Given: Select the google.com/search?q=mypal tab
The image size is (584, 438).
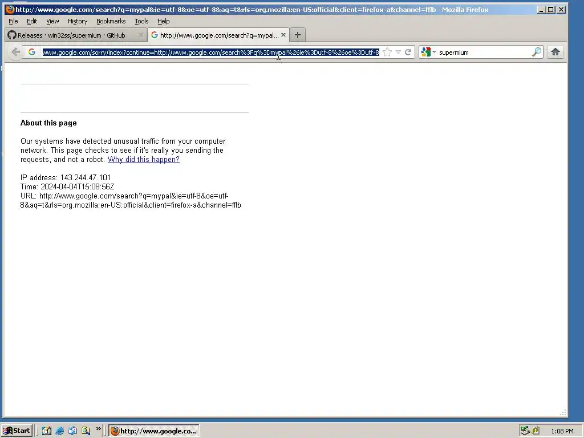Looking at the screenshot, I should [218, 35].
